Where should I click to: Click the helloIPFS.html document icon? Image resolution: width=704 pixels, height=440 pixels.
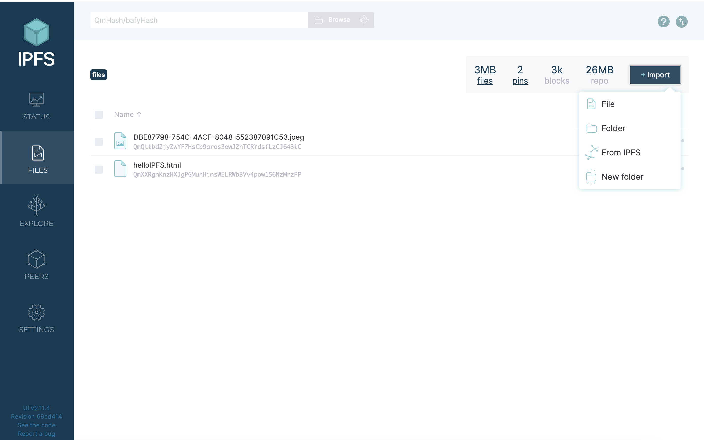click(120, 169)
